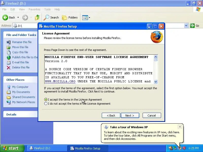Open the My Computer link
Image resolution: width=203 pixels, height=152 pixels.
click(20, 87)
